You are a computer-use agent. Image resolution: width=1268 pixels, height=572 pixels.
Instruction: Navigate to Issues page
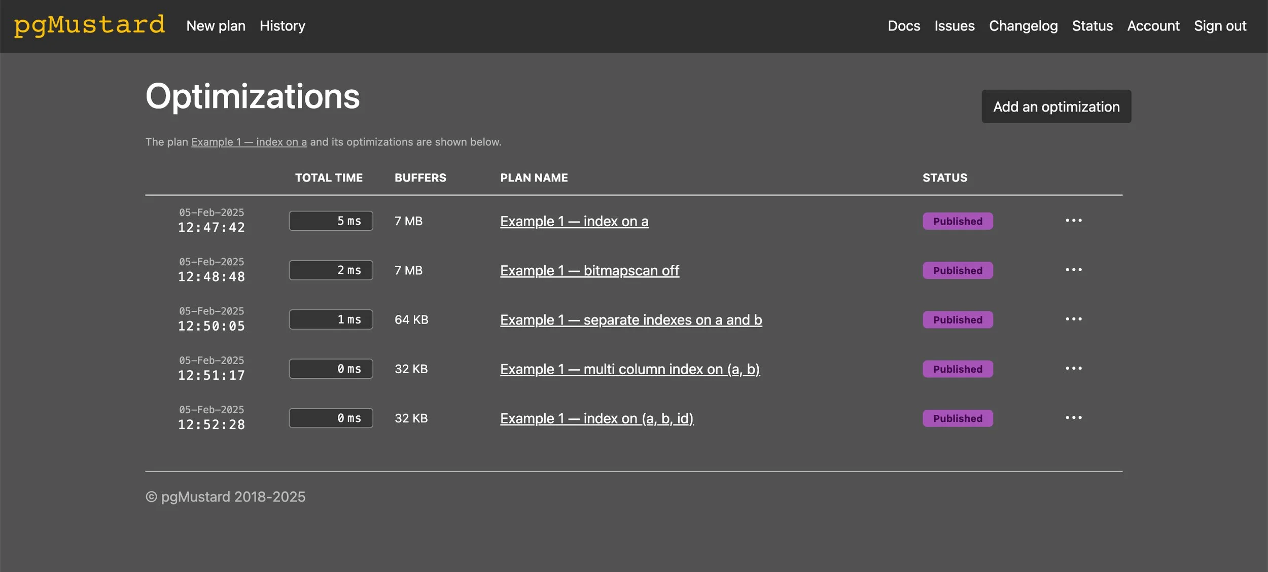point(954,26)
